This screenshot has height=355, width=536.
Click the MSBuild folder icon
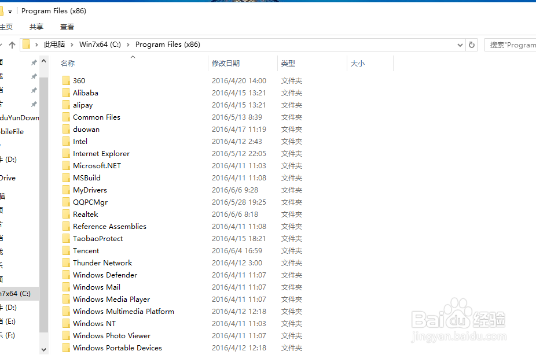pyautogui.click(x=67, y=178)
